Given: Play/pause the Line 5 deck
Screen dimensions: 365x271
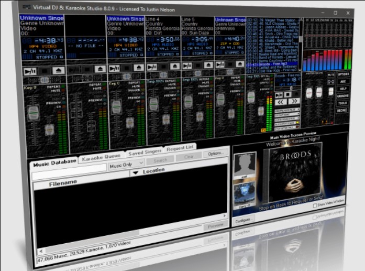Looking at the screenshot, I should click(x=187, y=66).
